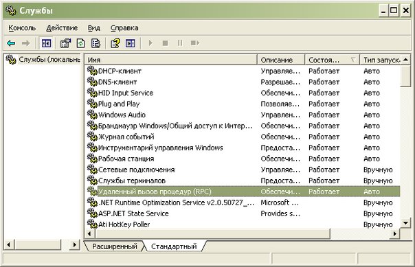Open the Help toolbar icon
The width and height of the screenshot is (415, 267).
(115, 43)
